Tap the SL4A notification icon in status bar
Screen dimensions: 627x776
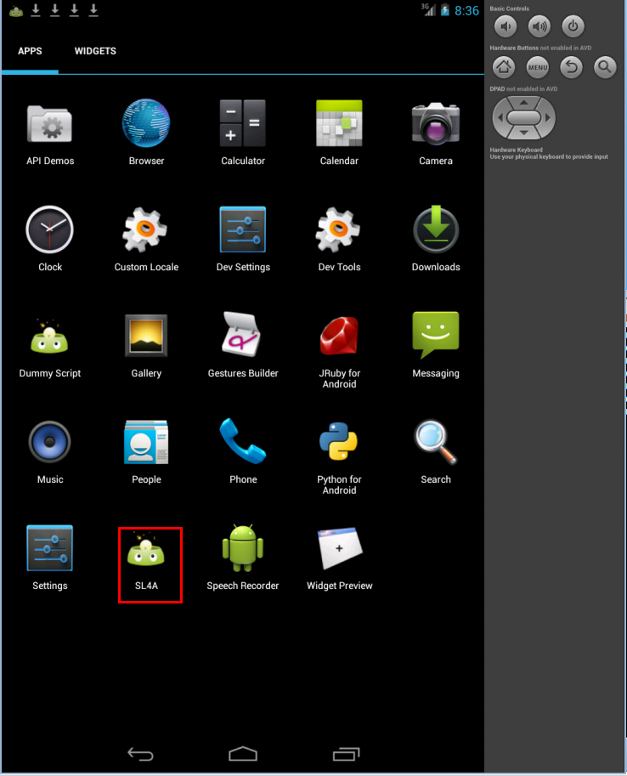tap(16, 10)
